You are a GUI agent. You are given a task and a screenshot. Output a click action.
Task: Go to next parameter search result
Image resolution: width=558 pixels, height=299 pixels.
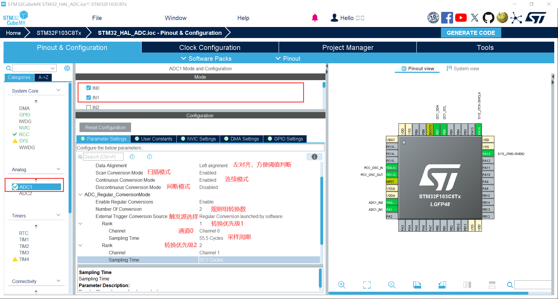tap(150, 157)
